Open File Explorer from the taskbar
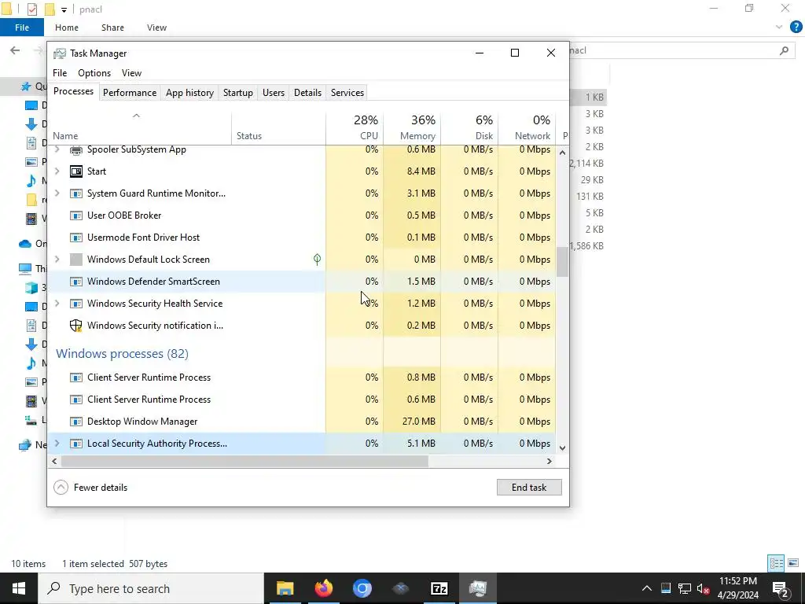805x604 pixels. click(x=285, y=588)
